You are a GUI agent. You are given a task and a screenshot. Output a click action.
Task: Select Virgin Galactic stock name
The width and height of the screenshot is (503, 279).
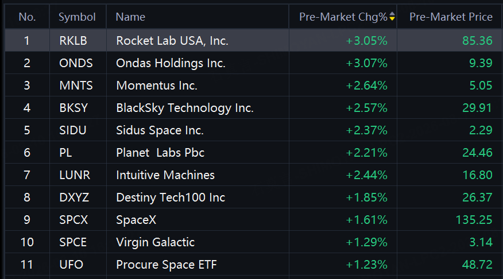pyautogui.click(x=155, y=242)
